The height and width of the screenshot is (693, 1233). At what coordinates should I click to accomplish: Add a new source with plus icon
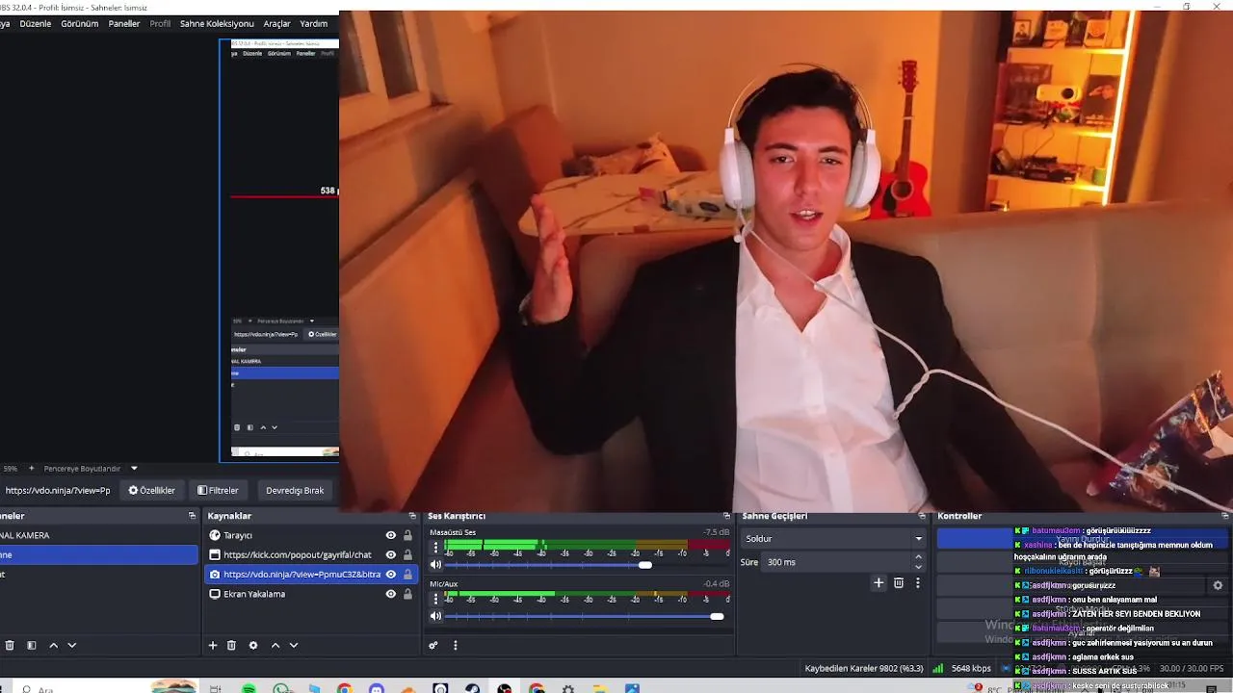pos(213,646)
